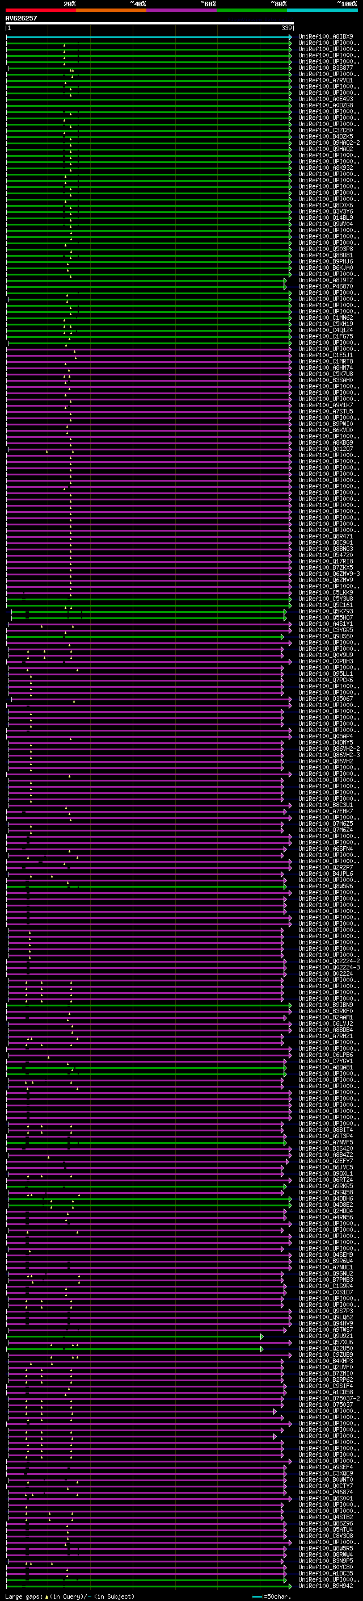Click the cyan ~100% identity legend segment
This screenshot has height=1601, width=363.
pos(323,11)
